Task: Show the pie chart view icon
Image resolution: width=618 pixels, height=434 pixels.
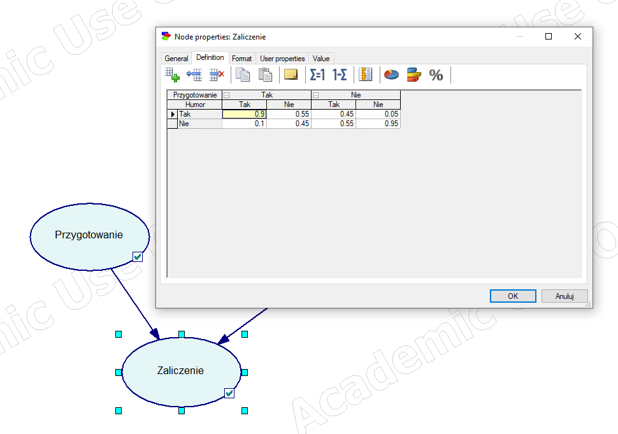Action: point(391,75)
